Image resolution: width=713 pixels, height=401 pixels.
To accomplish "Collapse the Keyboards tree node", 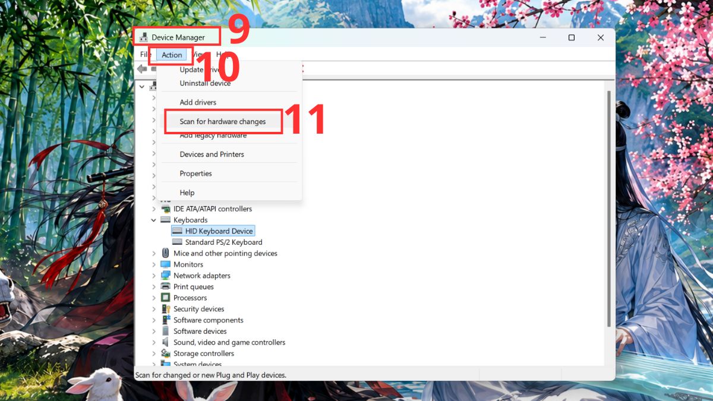I will (154, 220).
